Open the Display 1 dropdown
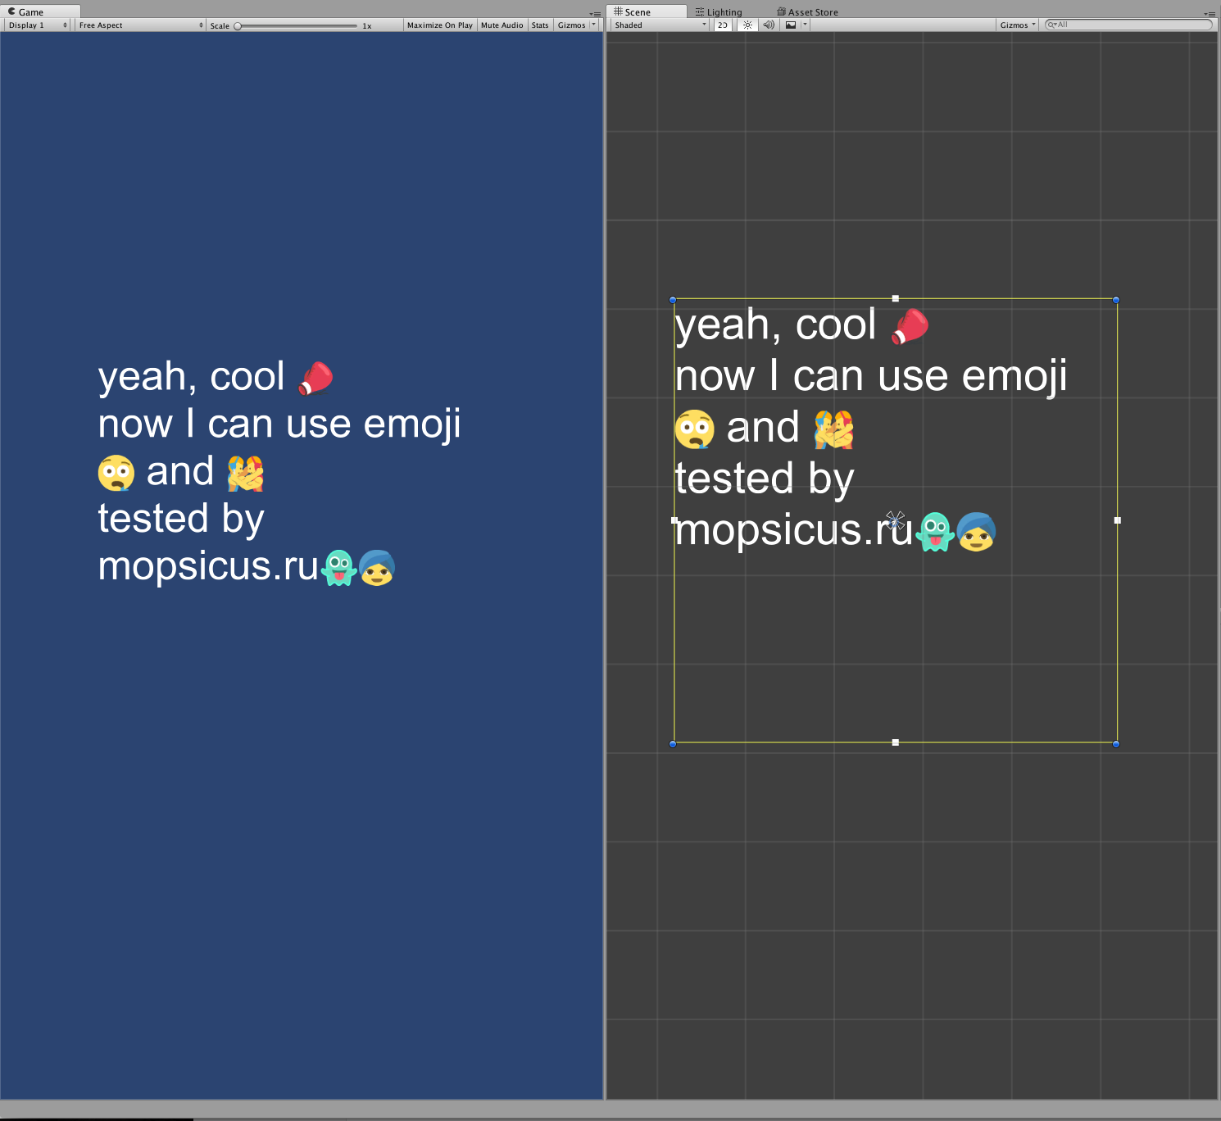Image resolution: width=1221 pixels, height=1121 pixels. click(x=38, y=25)
